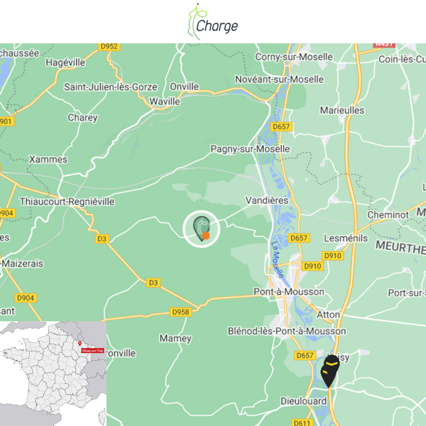Select the Vandières place label
This screenshot has height=426, width=426.
tap(267, 200)
